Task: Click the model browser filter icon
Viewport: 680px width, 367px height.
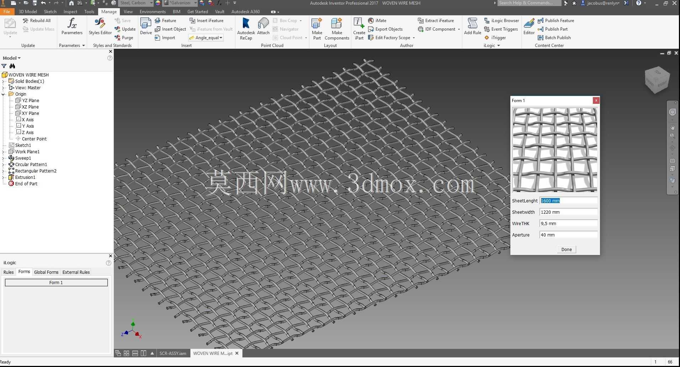Action: (4, 66)
